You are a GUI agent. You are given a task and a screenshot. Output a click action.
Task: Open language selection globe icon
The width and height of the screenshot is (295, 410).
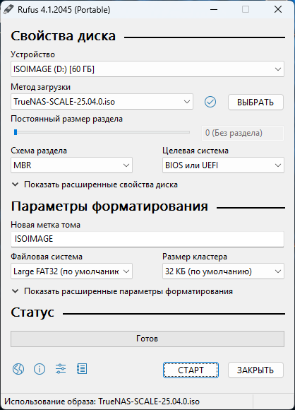[x=18, y=369]
